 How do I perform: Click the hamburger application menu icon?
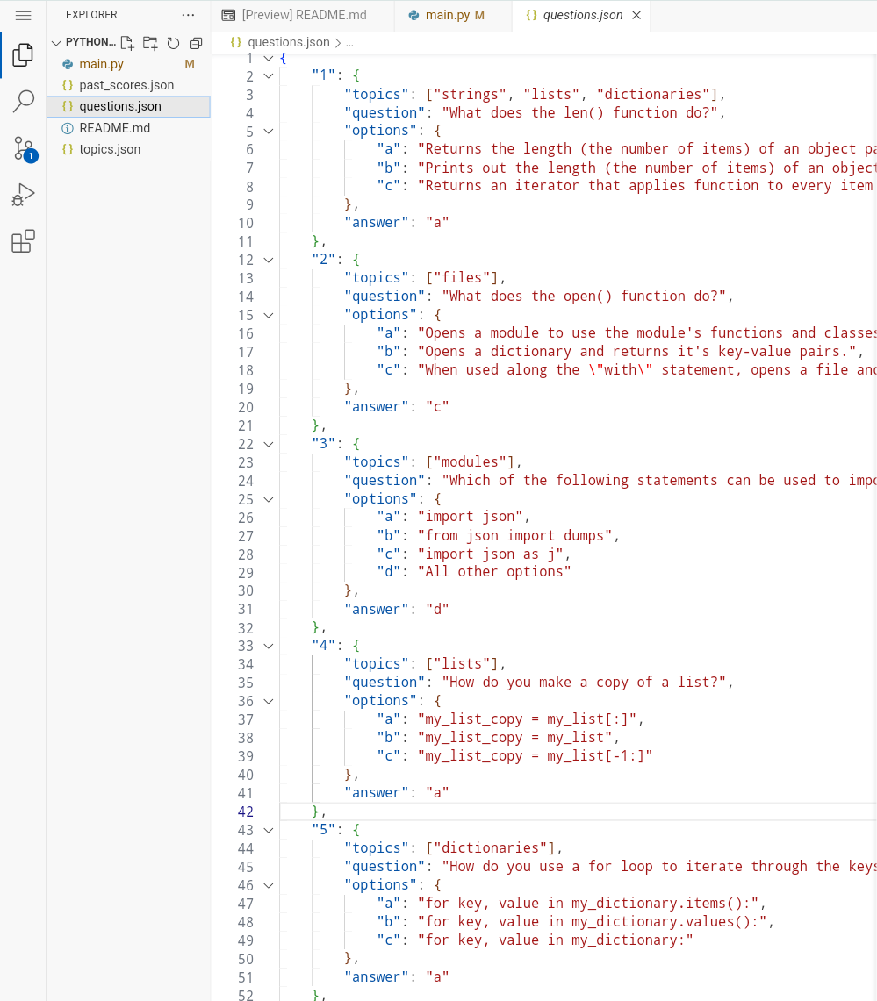point(23,15)
